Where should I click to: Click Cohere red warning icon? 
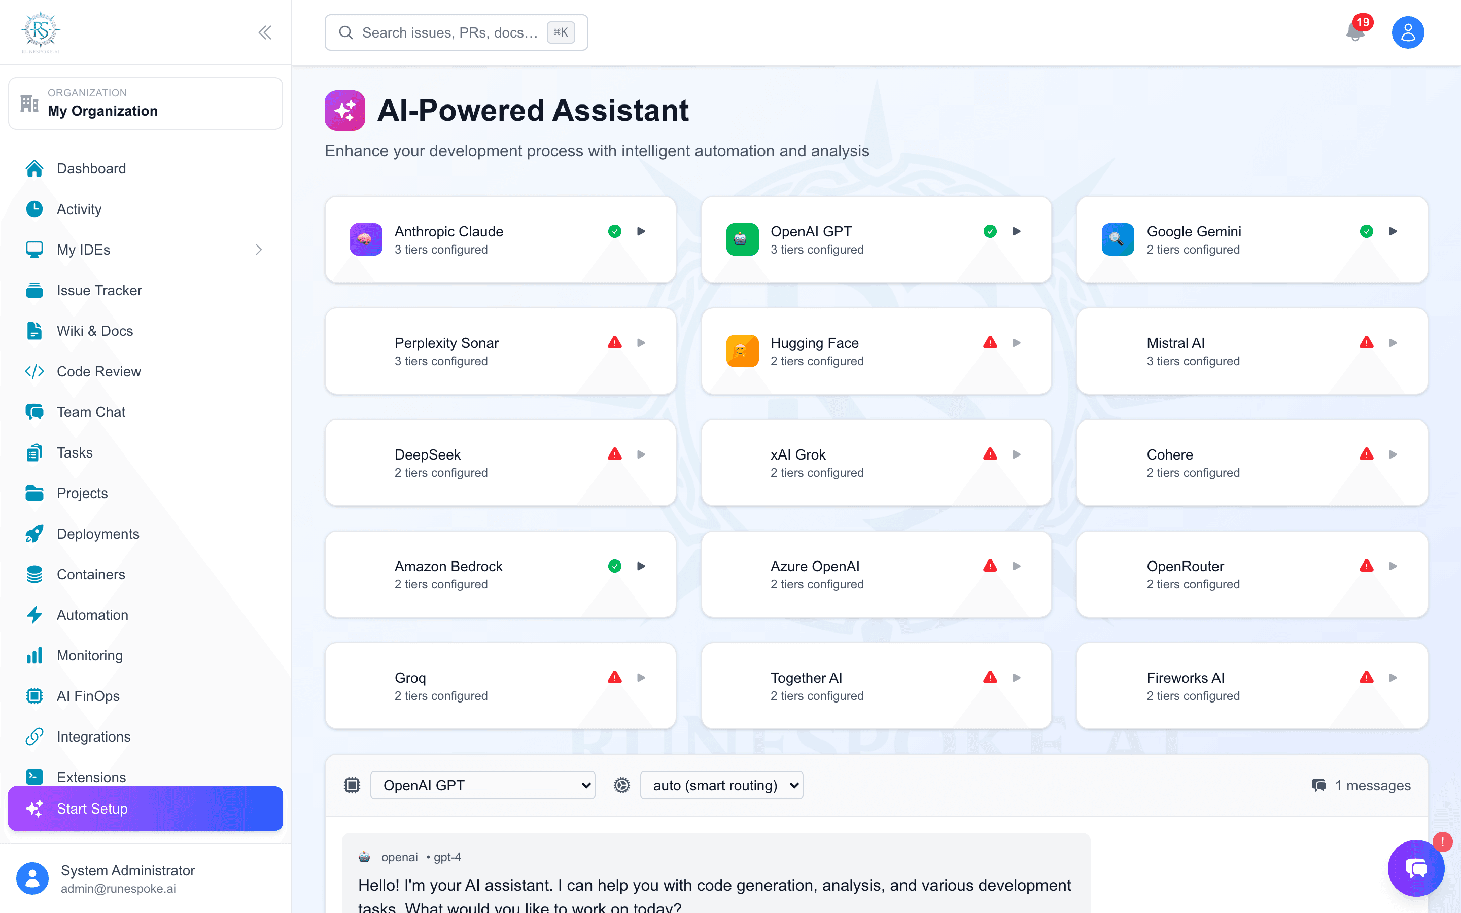(x=1367, y=454)
